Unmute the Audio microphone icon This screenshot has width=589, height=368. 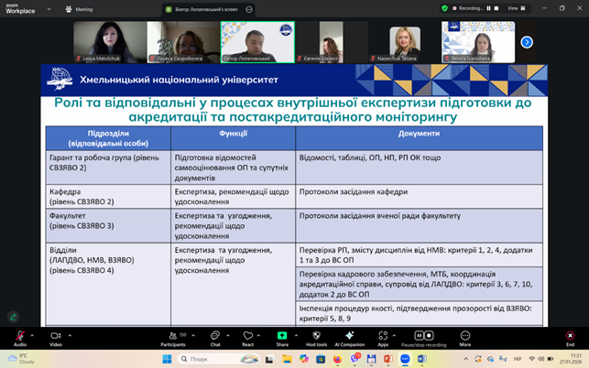tap(19, 336)
